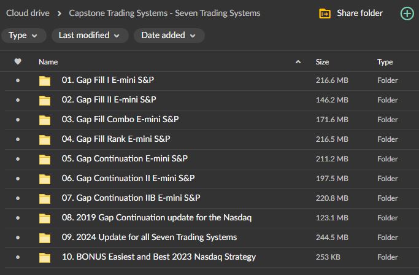
Task: Click Folder type in the 216.6 MB row
Action: click(x=388, y=80)
